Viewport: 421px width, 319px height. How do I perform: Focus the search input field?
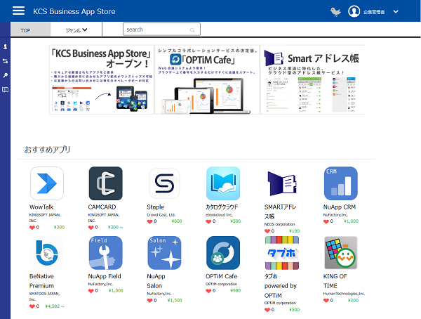pyautogui.click(x=161, y=30)
